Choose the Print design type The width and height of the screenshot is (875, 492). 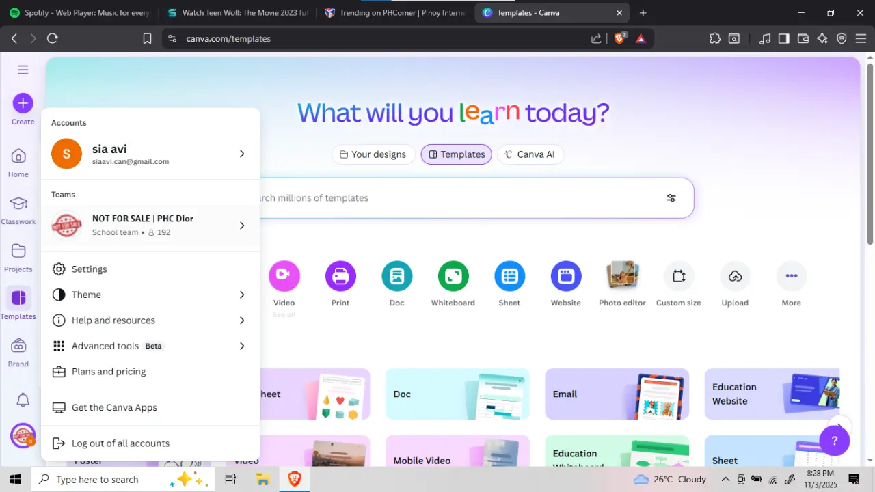click(340, 276)
